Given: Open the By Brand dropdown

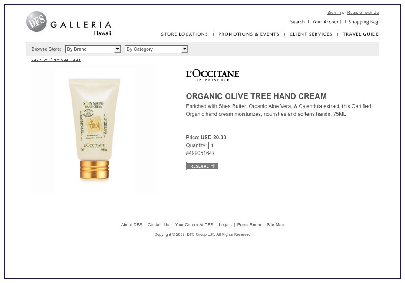Looking at the screenshot, I should pos(93,49).
